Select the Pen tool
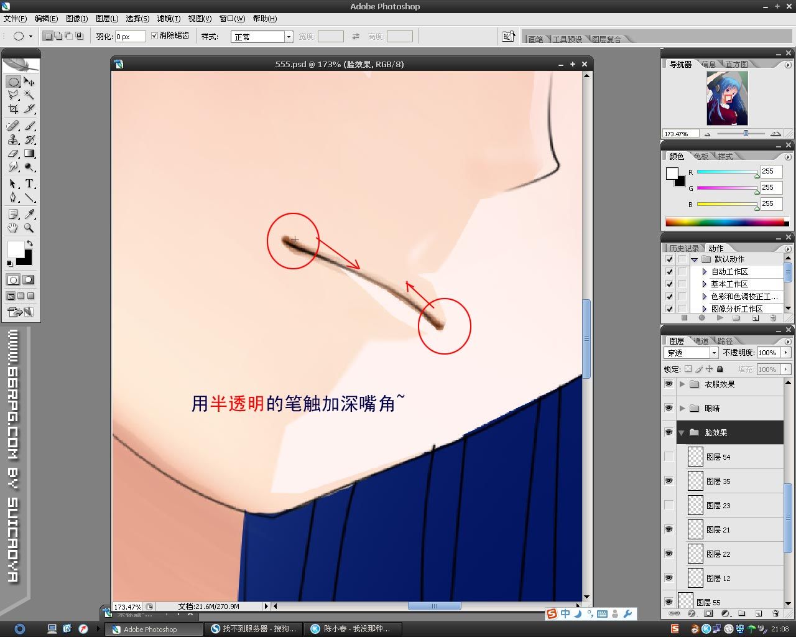The height and width of the screenshot is (637, 796). (13, 198)
